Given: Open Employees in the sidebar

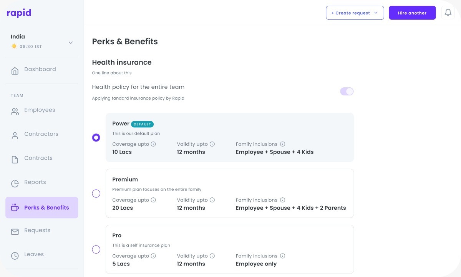Looking at the screenshot, I should (x=40, y=110).
